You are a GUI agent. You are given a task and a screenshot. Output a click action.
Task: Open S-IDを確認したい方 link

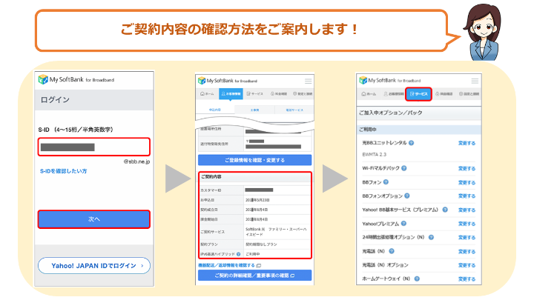[x=63, y=171]
